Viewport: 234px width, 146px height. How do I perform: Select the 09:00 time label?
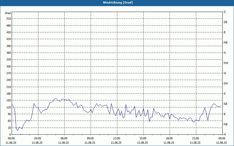[90, 138]
